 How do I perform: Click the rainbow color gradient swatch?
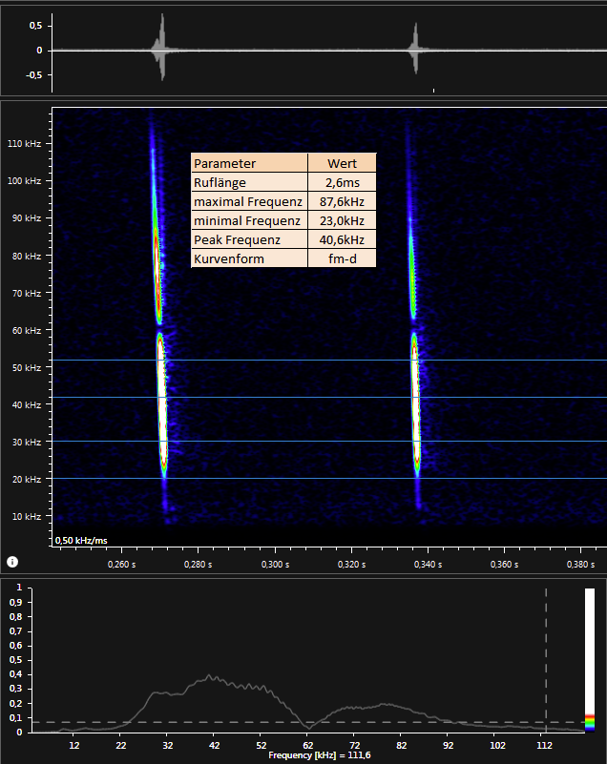coord(589,721)
